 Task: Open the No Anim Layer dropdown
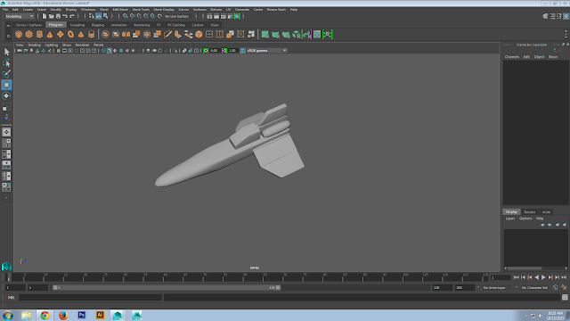pyautogui.click(x=497, y=287)
